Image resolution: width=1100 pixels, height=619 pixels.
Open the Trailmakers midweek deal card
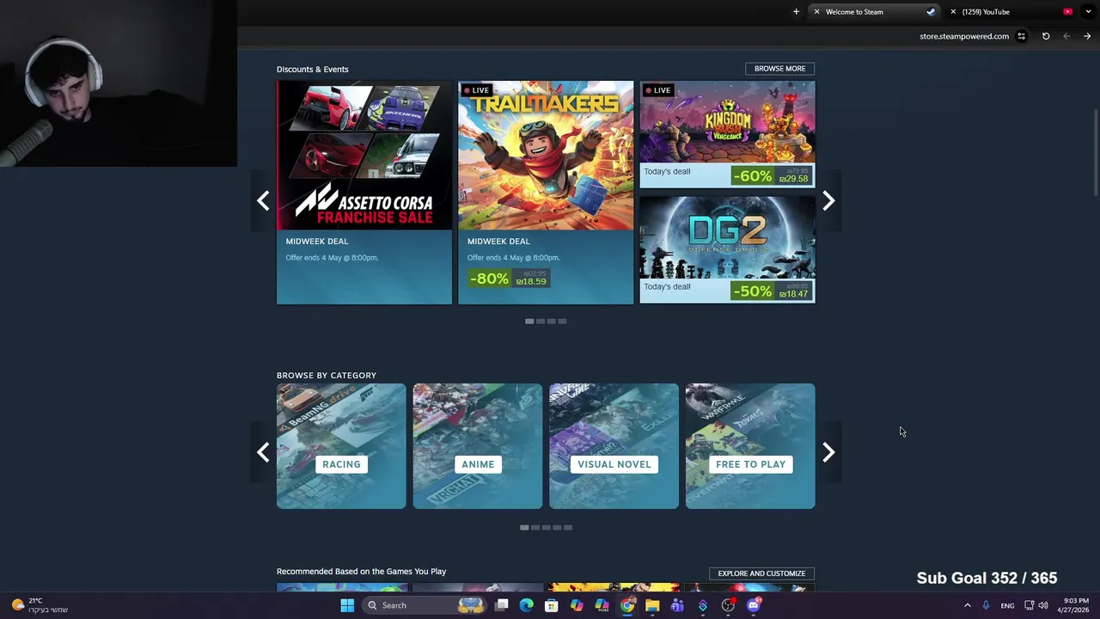[546, 193]
